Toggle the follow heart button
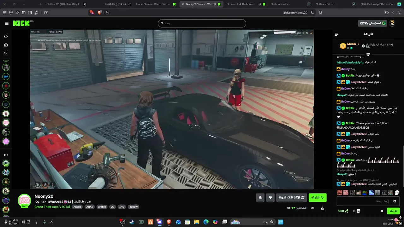Image resolution: width=404 pixels, height=227 pixels. [270, 198]
